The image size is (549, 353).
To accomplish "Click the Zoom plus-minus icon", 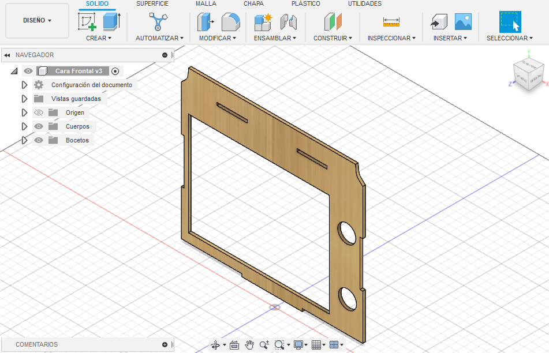I will click(x=264, y=346).
